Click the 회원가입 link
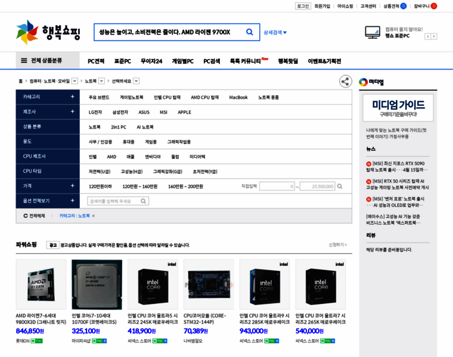 pos(322,6)
